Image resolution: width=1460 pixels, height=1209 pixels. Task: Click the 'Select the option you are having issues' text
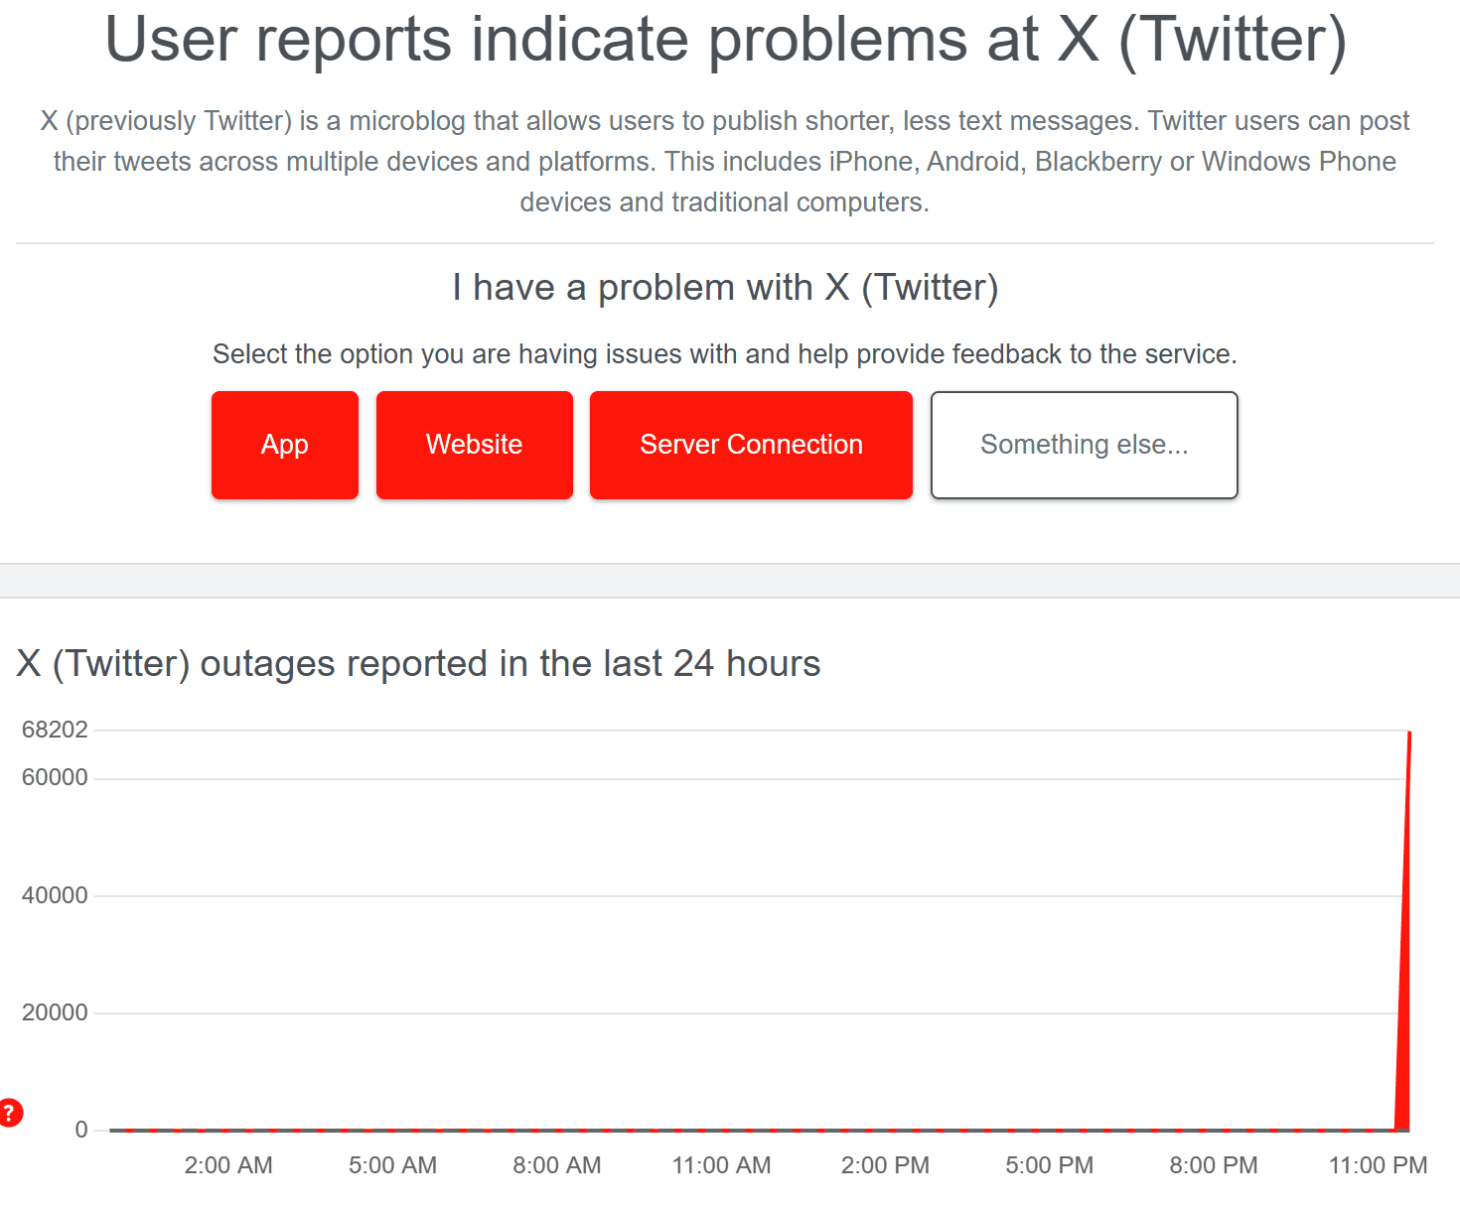[725, 354]
